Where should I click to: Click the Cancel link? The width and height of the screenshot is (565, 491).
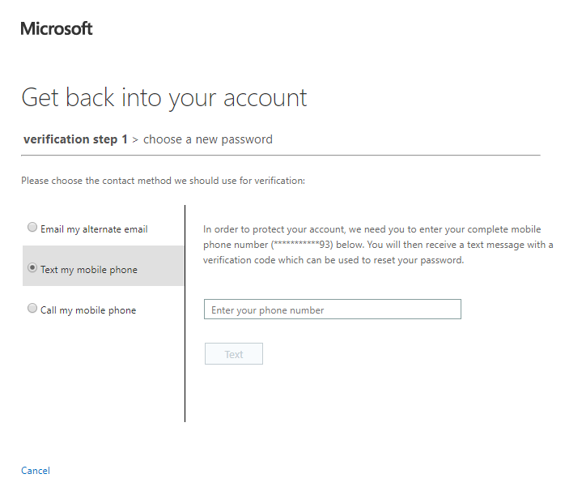pyautogui.click(x=36, y=471)
